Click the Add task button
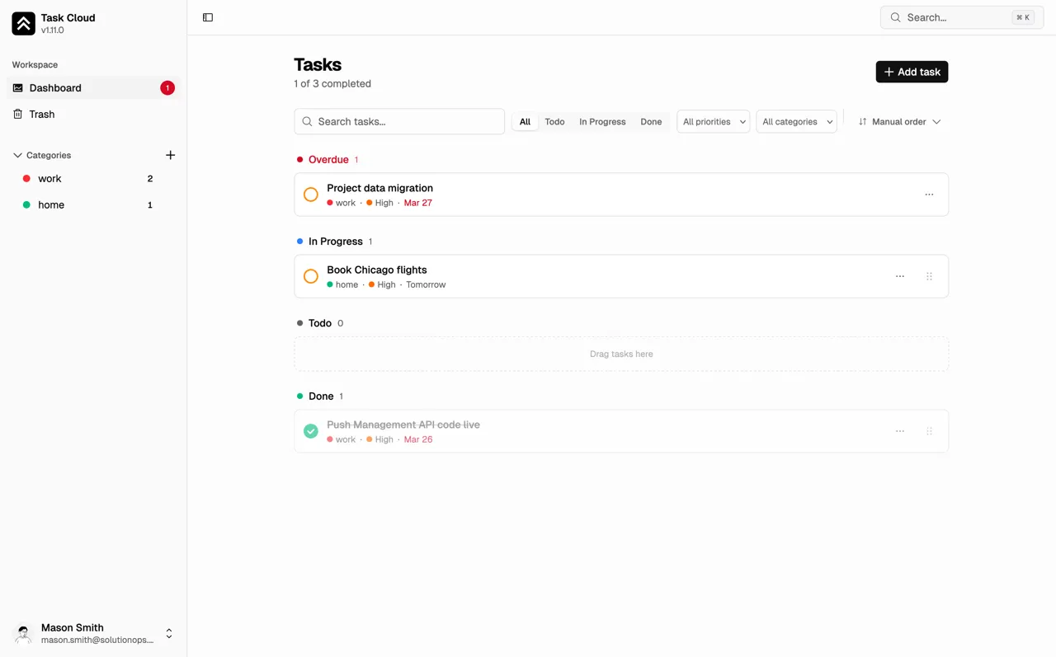This screenshot has height=657, width=1056. (912, 72)
